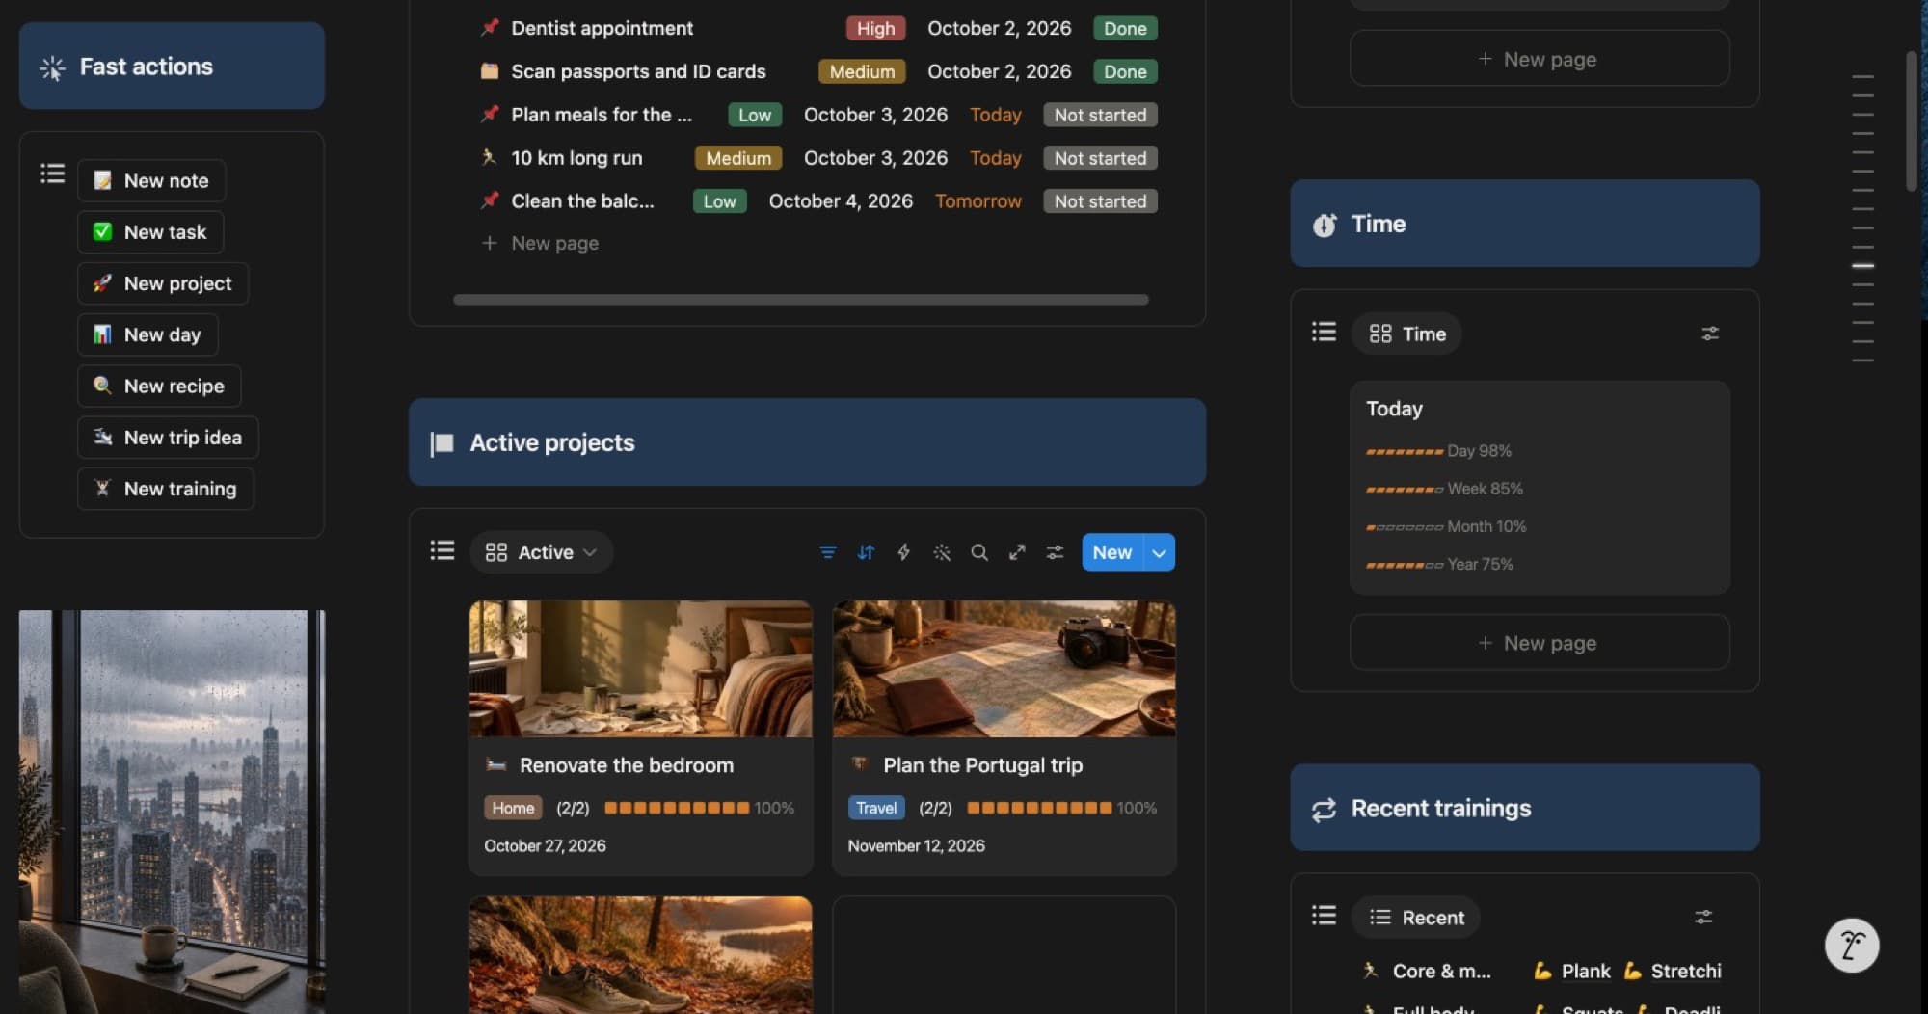Click the filter icon in Active projects toolbar

tap(827, 552)
